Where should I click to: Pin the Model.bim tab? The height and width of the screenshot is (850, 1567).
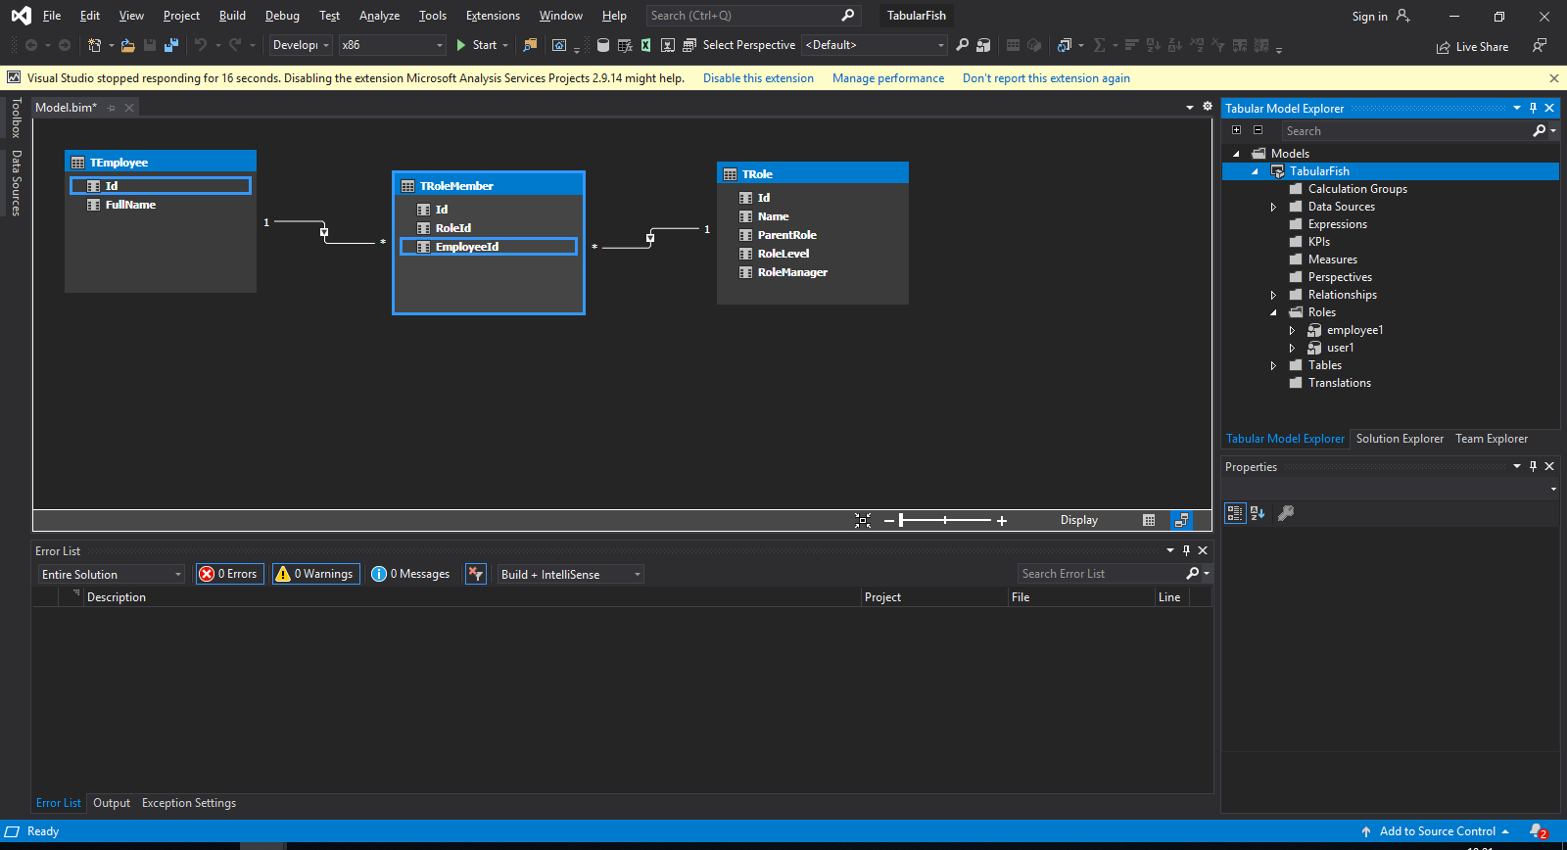tap(112, 108)
